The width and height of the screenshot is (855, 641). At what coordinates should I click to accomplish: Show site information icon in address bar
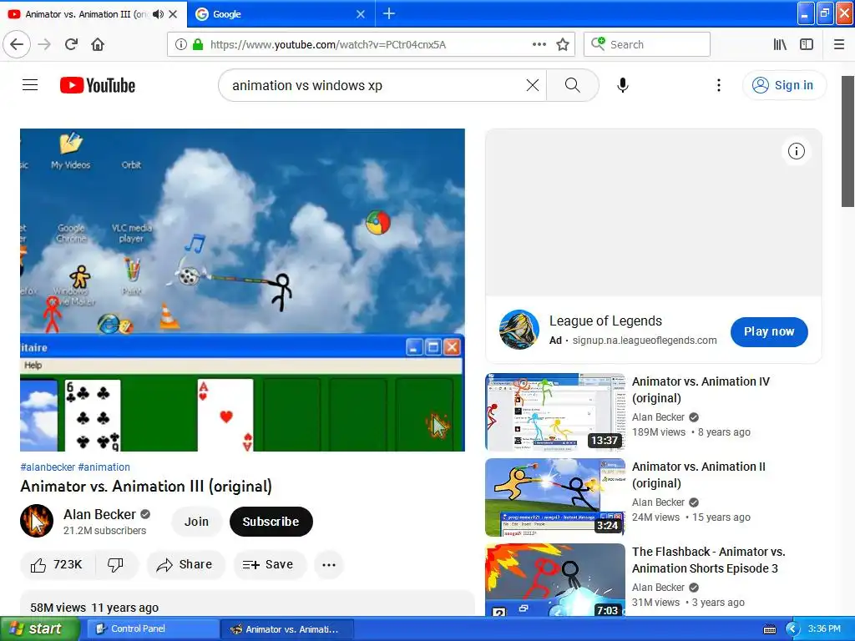(181, 44)
